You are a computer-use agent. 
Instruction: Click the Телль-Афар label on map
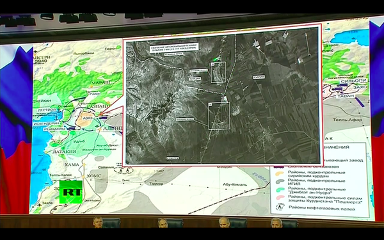point(348,120)
